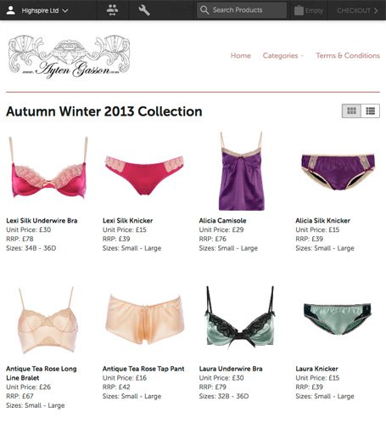Go to the Home page
The width and height of the screenshot is (386, 435).
click(241, 55)
